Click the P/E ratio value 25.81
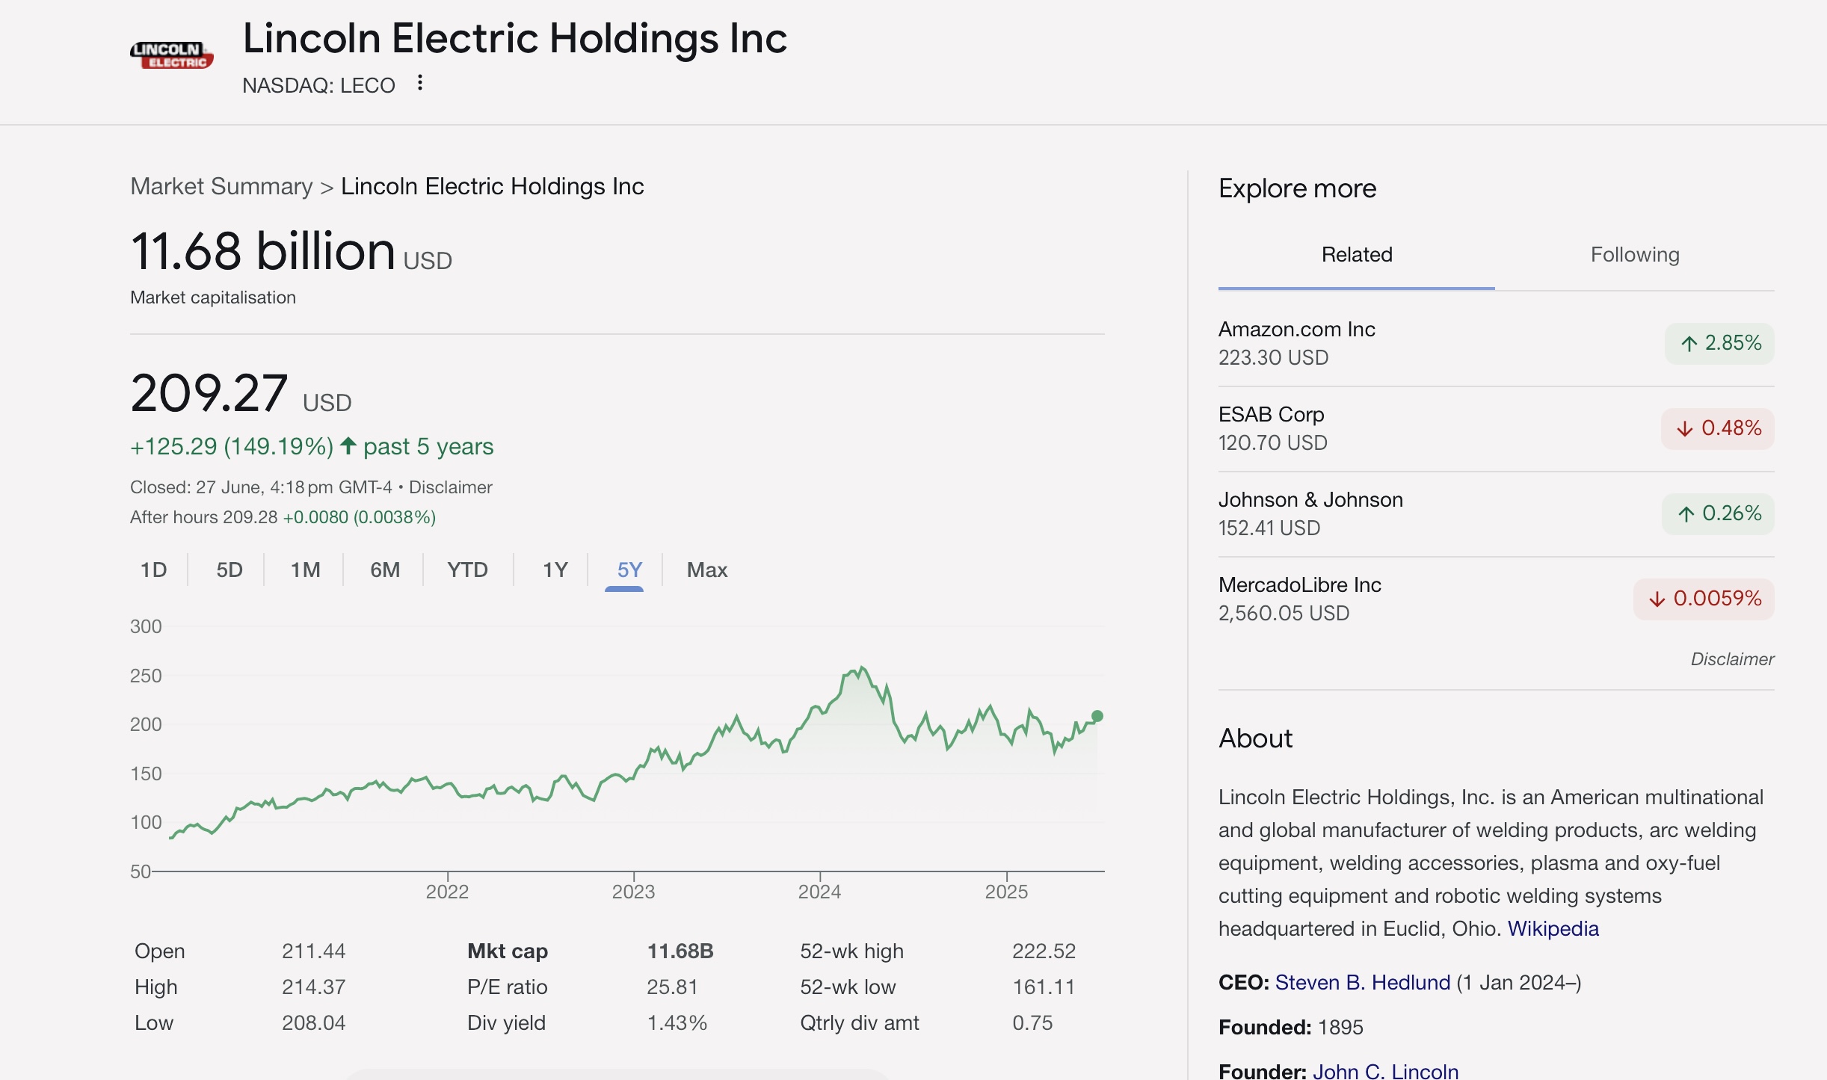1827x1080 pixels. [672, 987]
